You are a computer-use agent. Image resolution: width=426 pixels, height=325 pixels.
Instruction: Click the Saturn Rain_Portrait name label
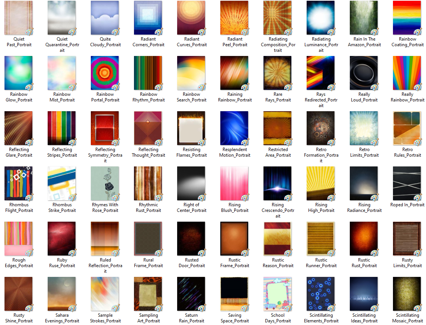[x=191, y=318]
